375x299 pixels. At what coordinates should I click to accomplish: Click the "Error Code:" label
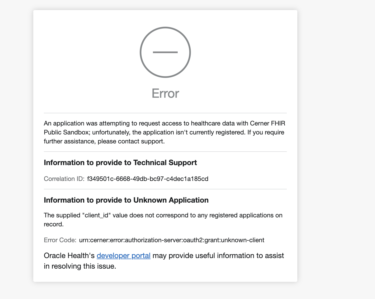(60, 240)
